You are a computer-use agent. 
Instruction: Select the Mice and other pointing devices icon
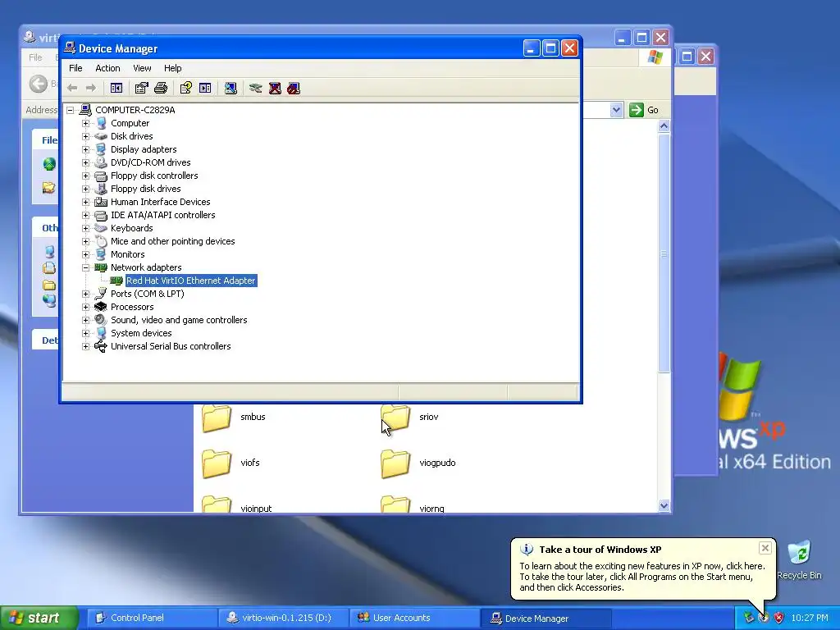101,241
